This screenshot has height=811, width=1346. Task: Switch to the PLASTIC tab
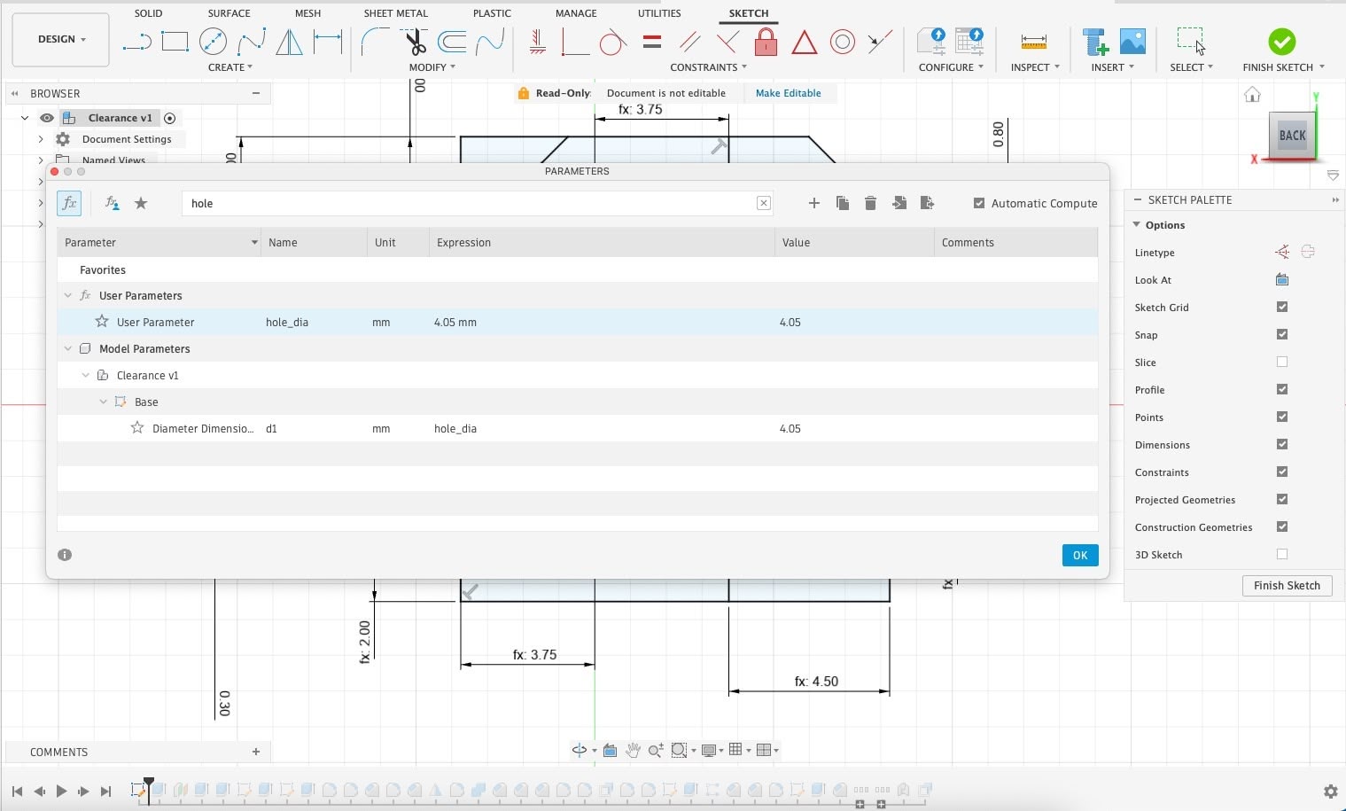coord(492,13)
